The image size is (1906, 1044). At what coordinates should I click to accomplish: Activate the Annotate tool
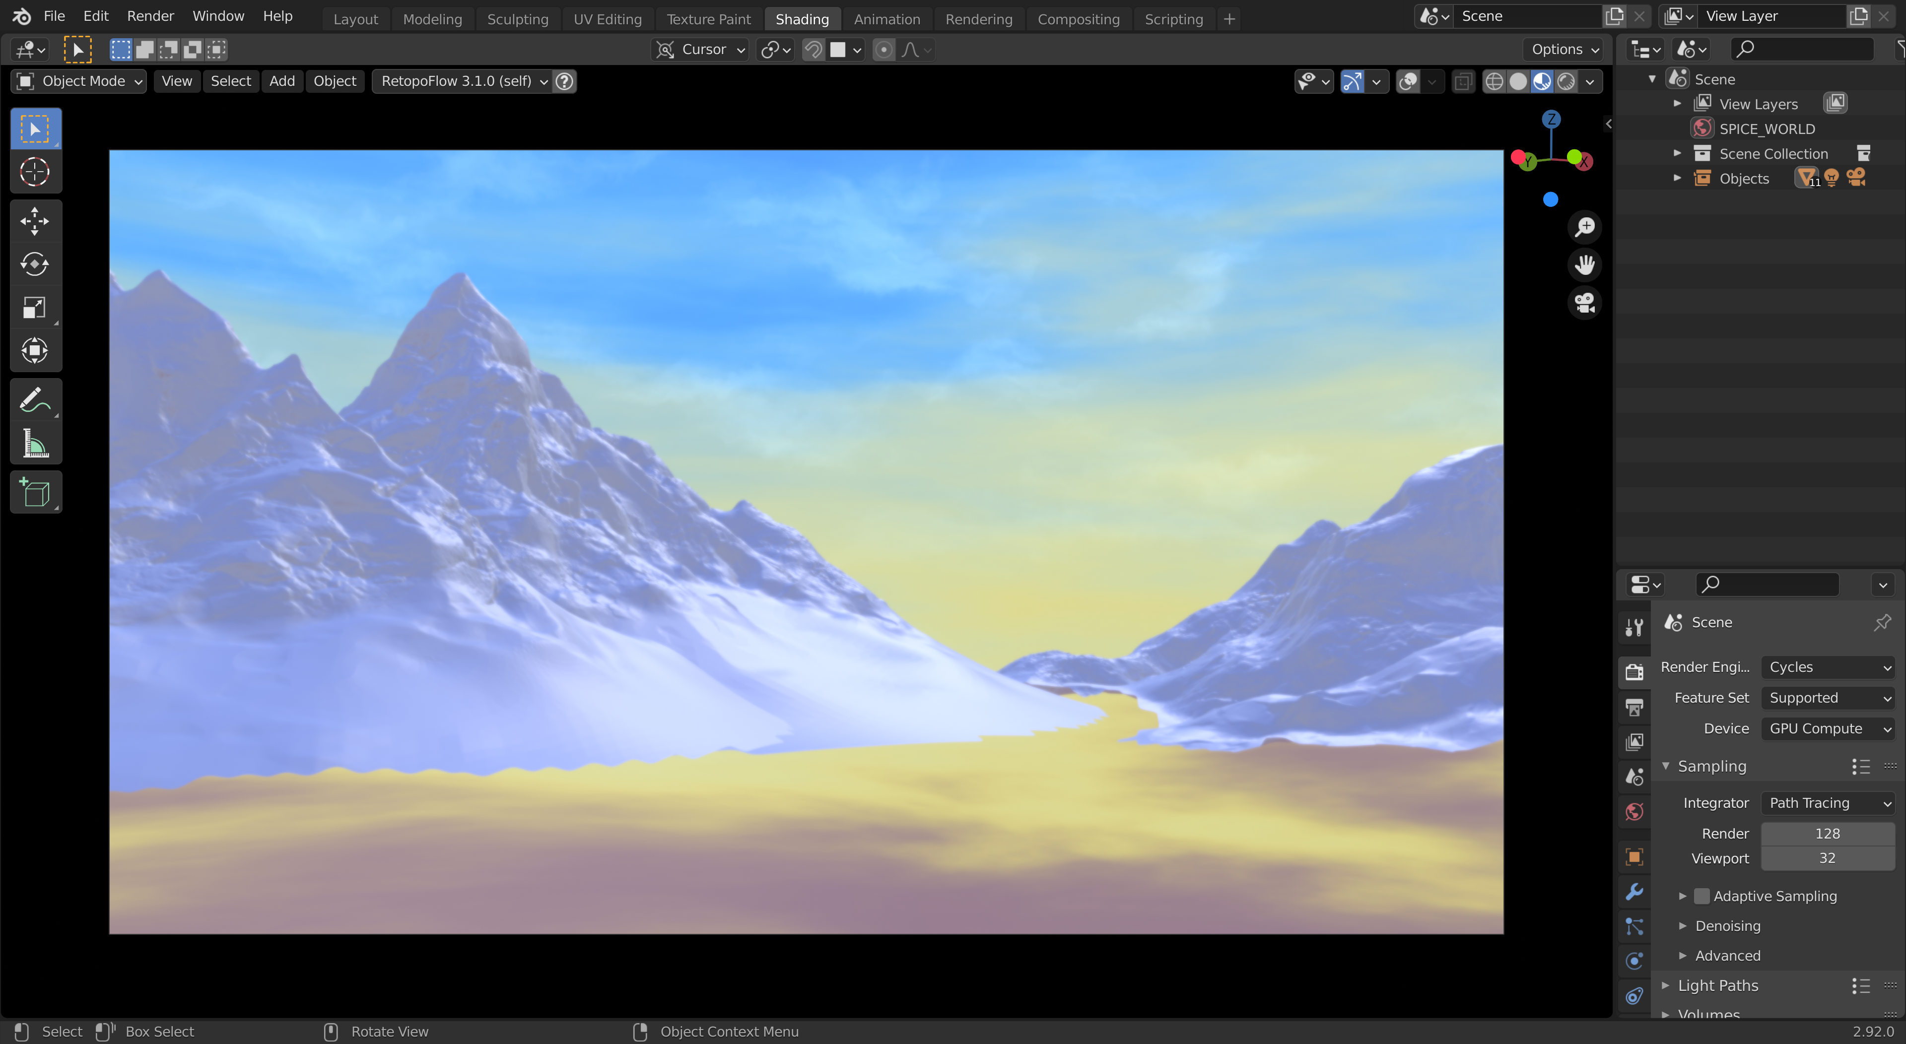pyautogui.click(x=35, y=400)
